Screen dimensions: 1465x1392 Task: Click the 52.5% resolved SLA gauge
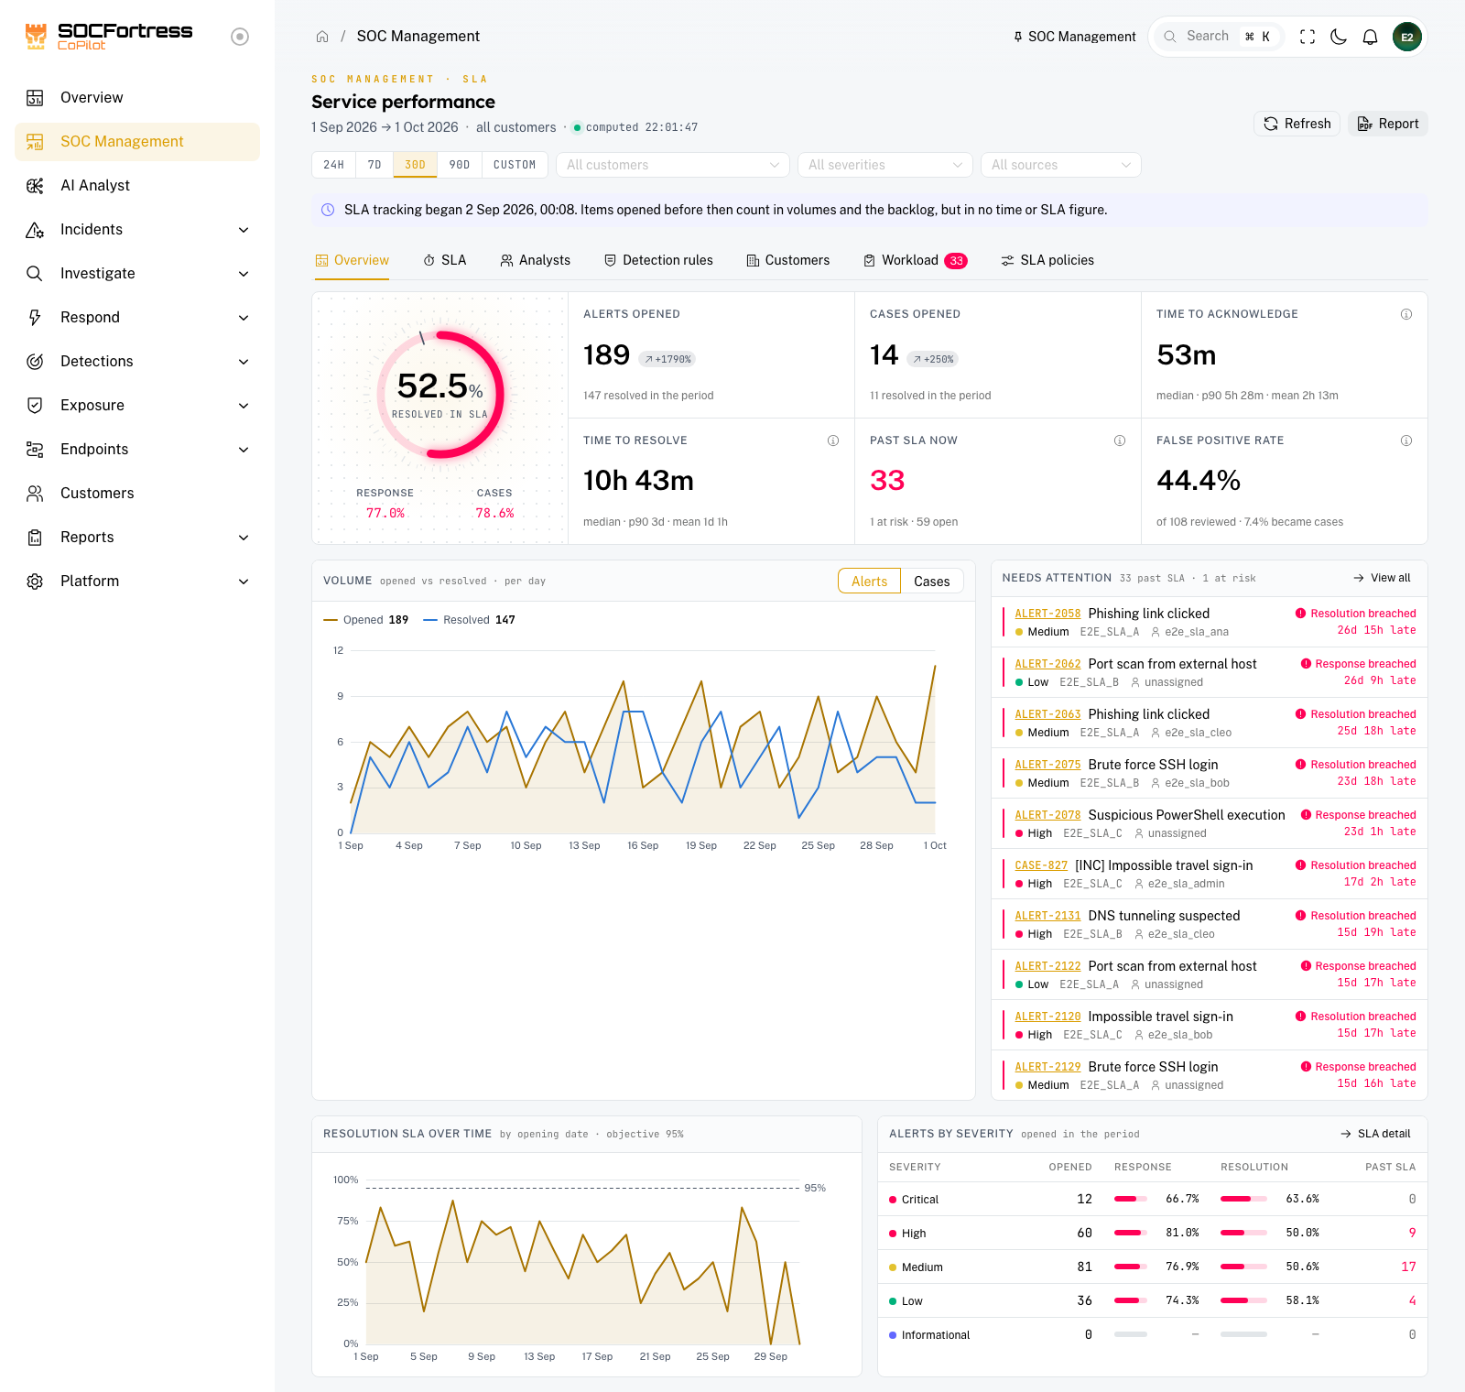pos(440,395)
